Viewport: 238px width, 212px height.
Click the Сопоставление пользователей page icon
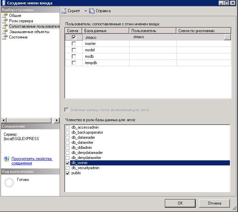point(5,26)
